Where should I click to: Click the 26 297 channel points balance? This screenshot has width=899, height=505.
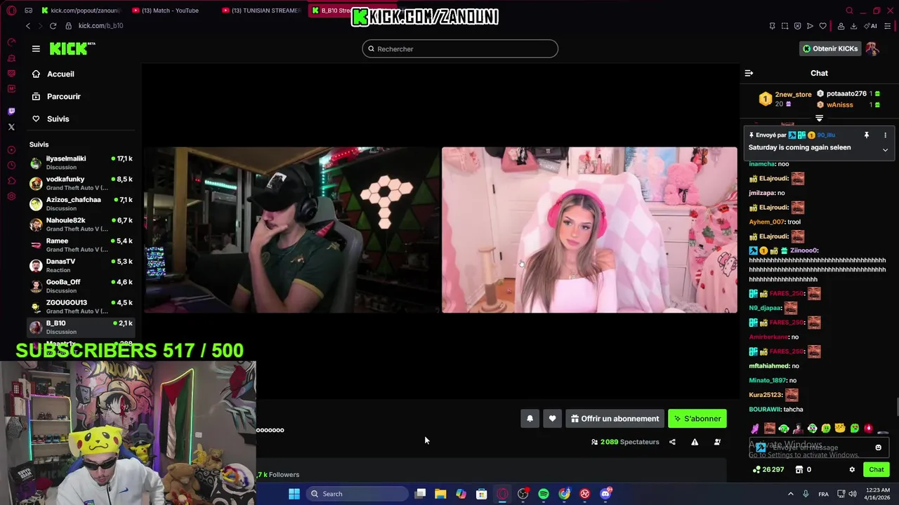pyautogui.click(x=767, y=470)
